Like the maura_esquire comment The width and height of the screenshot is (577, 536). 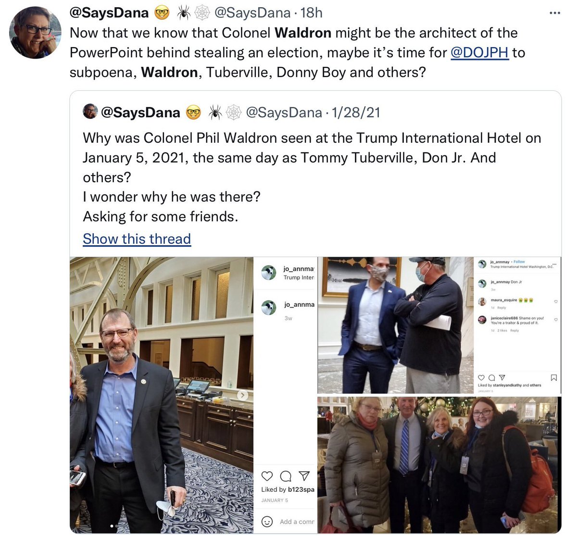point(556,302)
